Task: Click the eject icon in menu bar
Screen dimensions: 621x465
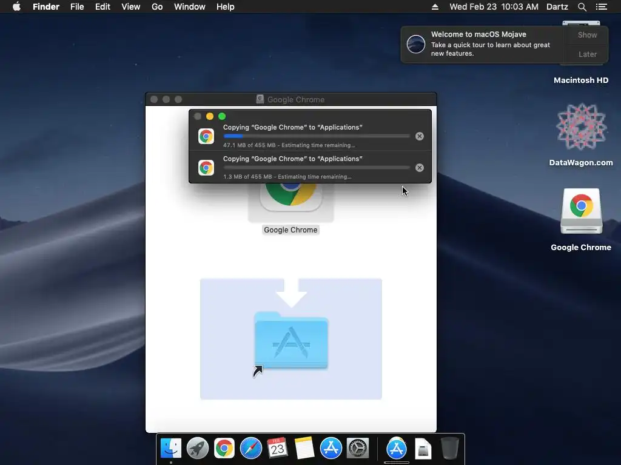Action: (x=435, y=7)
